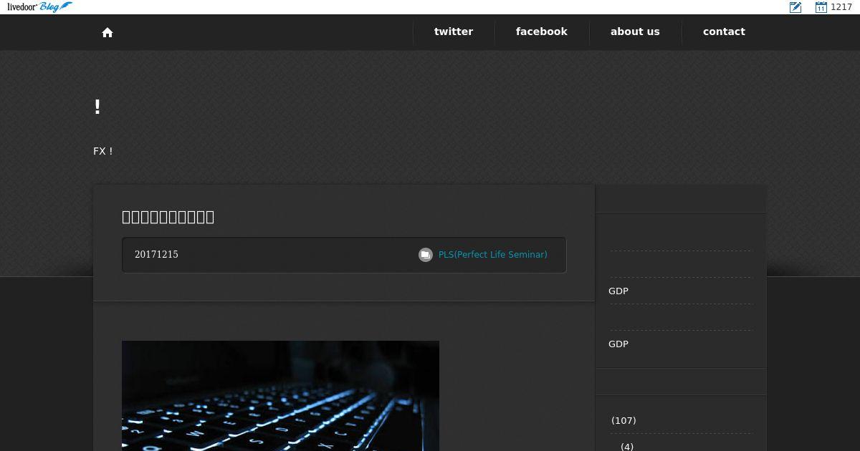The width and height of the screenshot is (860, 451).
Task: Open the livedoor Blog logo link
Action: pos(39,7)
